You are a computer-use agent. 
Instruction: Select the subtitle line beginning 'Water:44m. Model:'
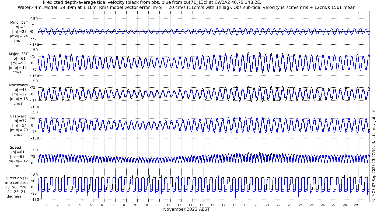186,7
